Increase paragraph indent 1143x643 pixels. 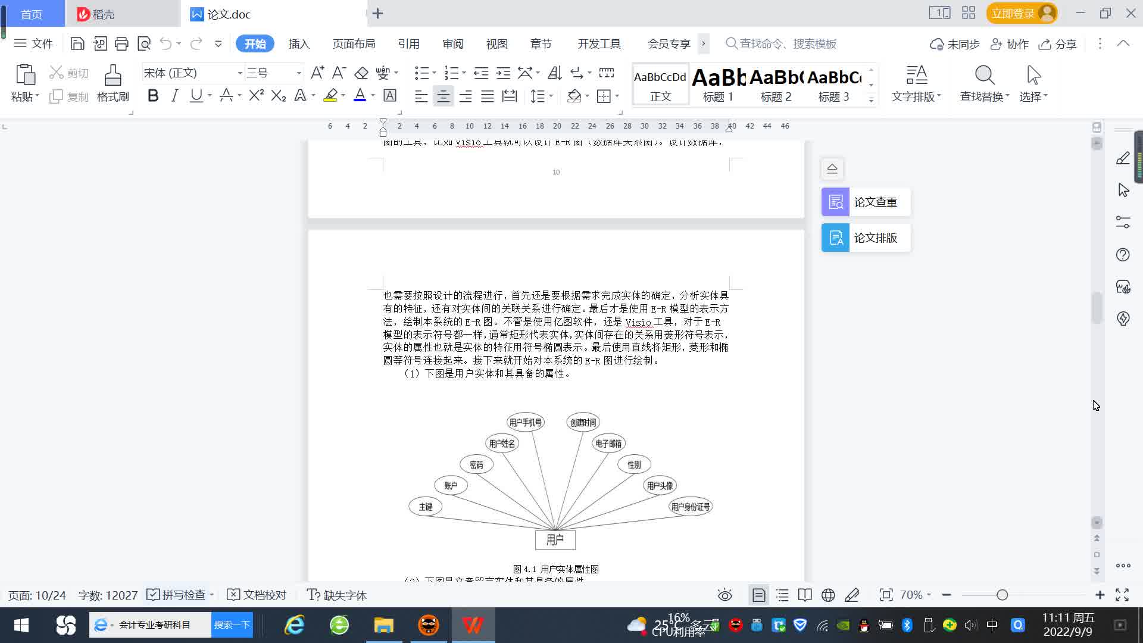(x=504, y=73)
